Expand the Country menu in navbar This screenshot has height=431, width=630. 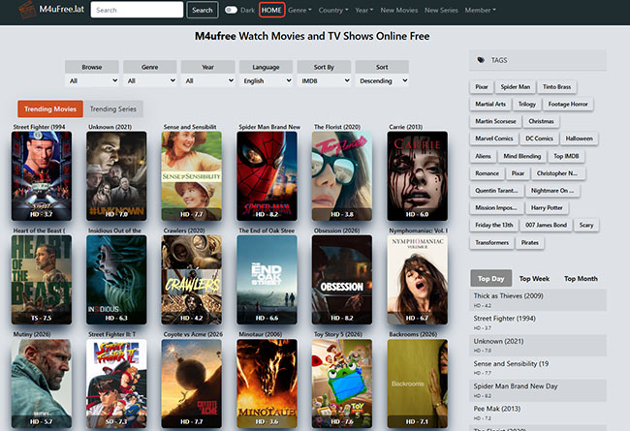[333, 10]
